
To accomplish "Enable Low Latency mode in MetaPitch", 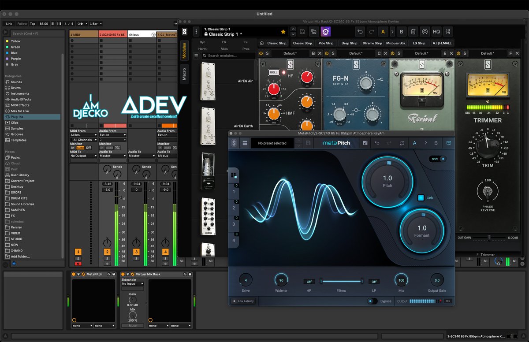I will [243, 301].
